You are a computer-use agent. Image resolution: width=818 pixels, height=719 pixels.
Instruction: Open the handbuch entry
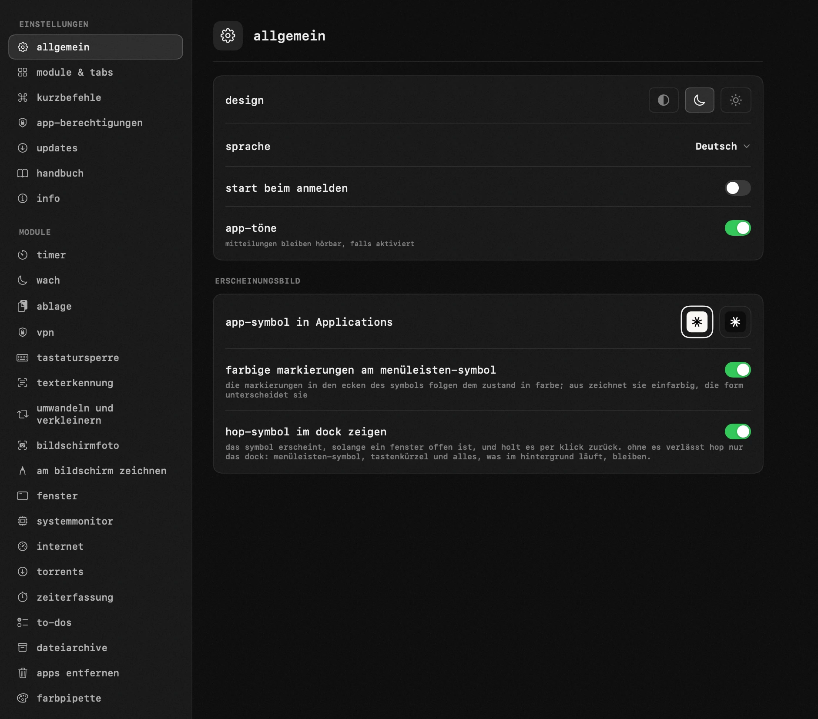(96, 173)
